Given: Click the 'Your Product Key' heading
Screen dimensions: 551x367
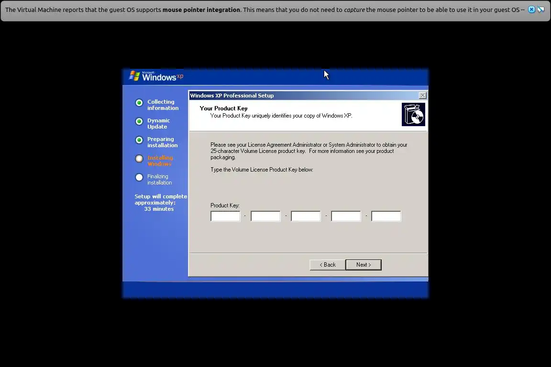Looking at the screenshot, I should click(x=223, y=108).
